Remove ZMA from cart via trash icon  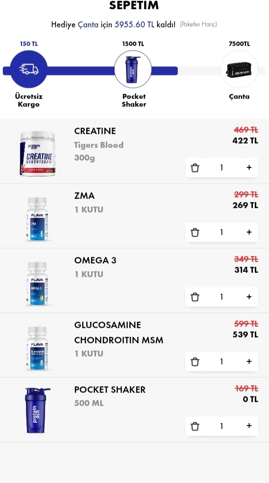point(195,232)
